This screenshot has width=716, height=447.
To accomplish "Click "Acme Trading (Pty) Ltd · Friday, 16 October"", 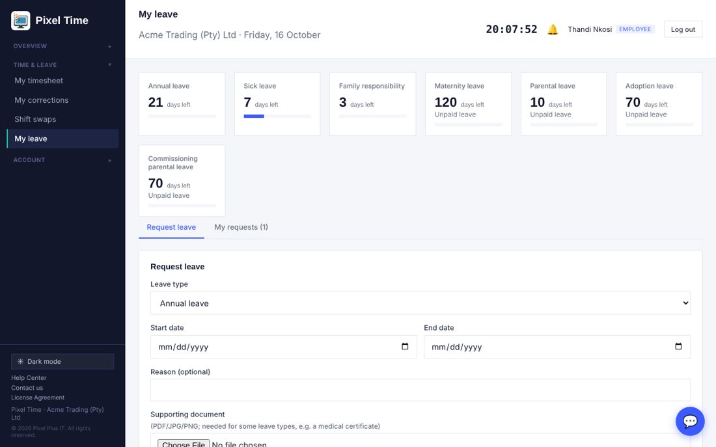I will click(230, 35).
